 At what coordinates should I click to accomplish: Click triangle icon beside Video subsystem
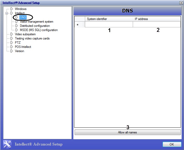(12, 34)
